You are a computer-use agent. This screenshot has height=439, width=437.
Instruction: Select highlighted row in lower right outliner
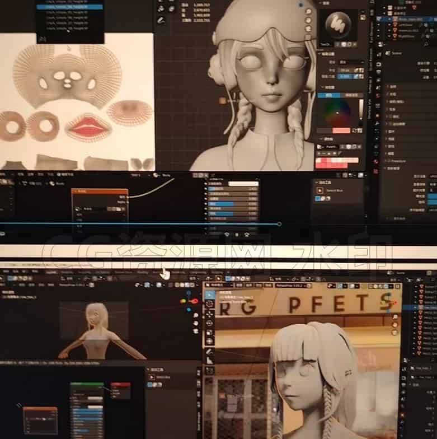[420, 308]
